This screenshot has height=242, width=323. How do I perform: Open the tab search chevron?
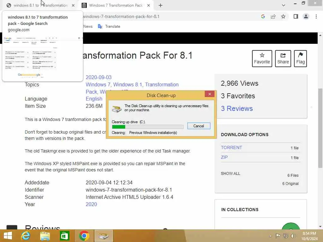284,5
